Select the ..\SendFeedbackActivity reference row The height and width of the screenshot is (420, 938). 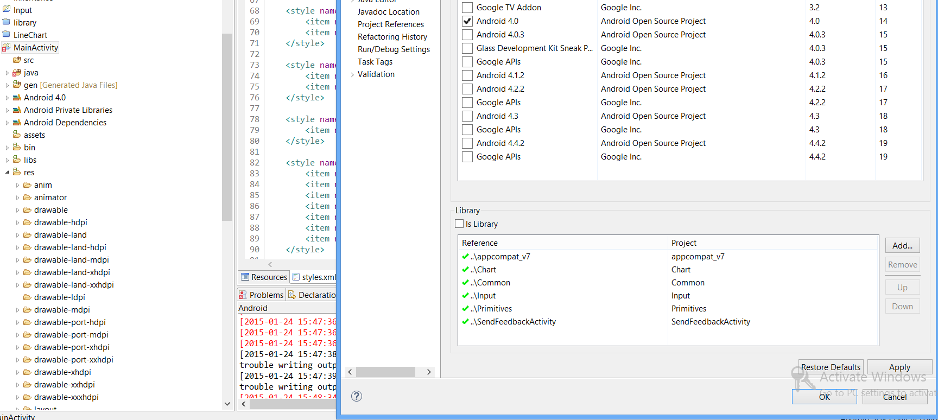coord(668,322)
